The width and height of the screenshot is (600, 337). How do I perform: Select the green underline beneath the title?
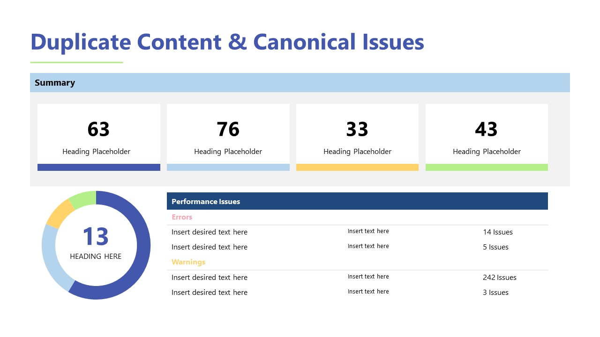click(x=76, y=61)
